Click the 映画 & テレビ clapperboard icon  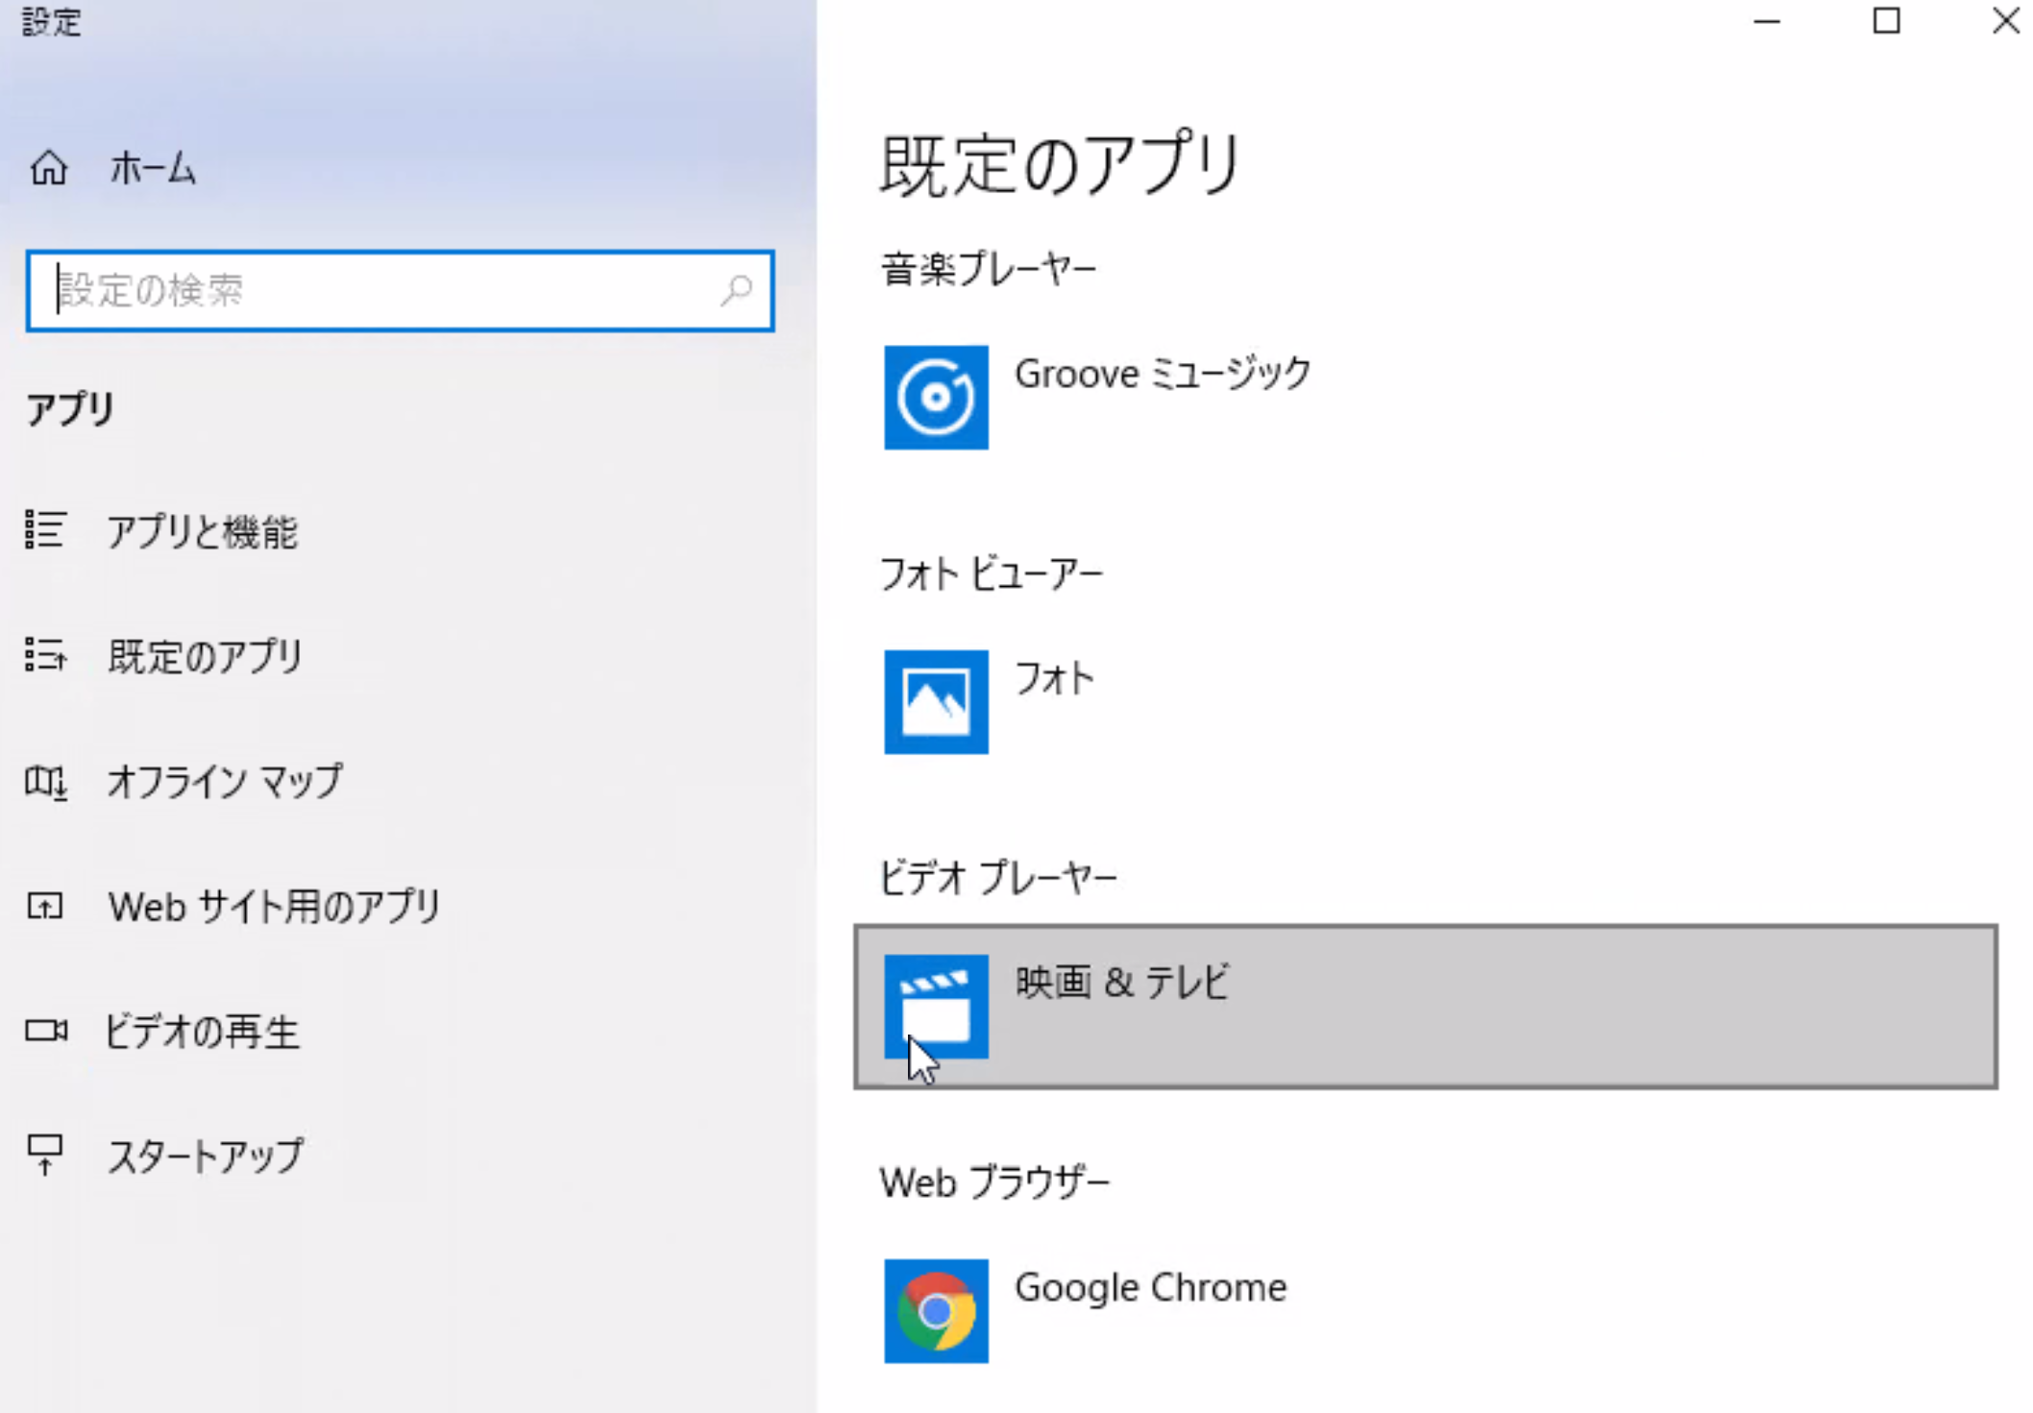(x=936, y=1006)
